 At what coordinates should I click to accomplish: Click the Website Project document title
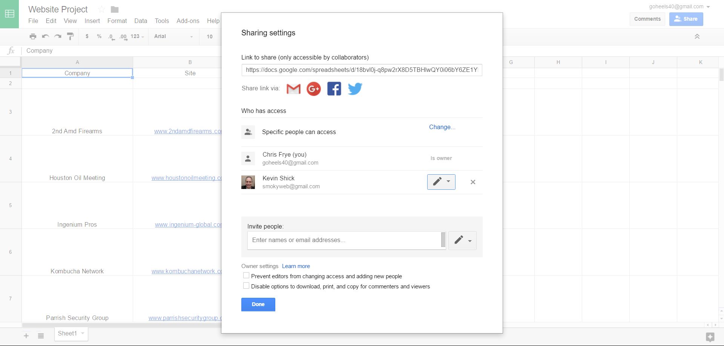tap(58, 9)
